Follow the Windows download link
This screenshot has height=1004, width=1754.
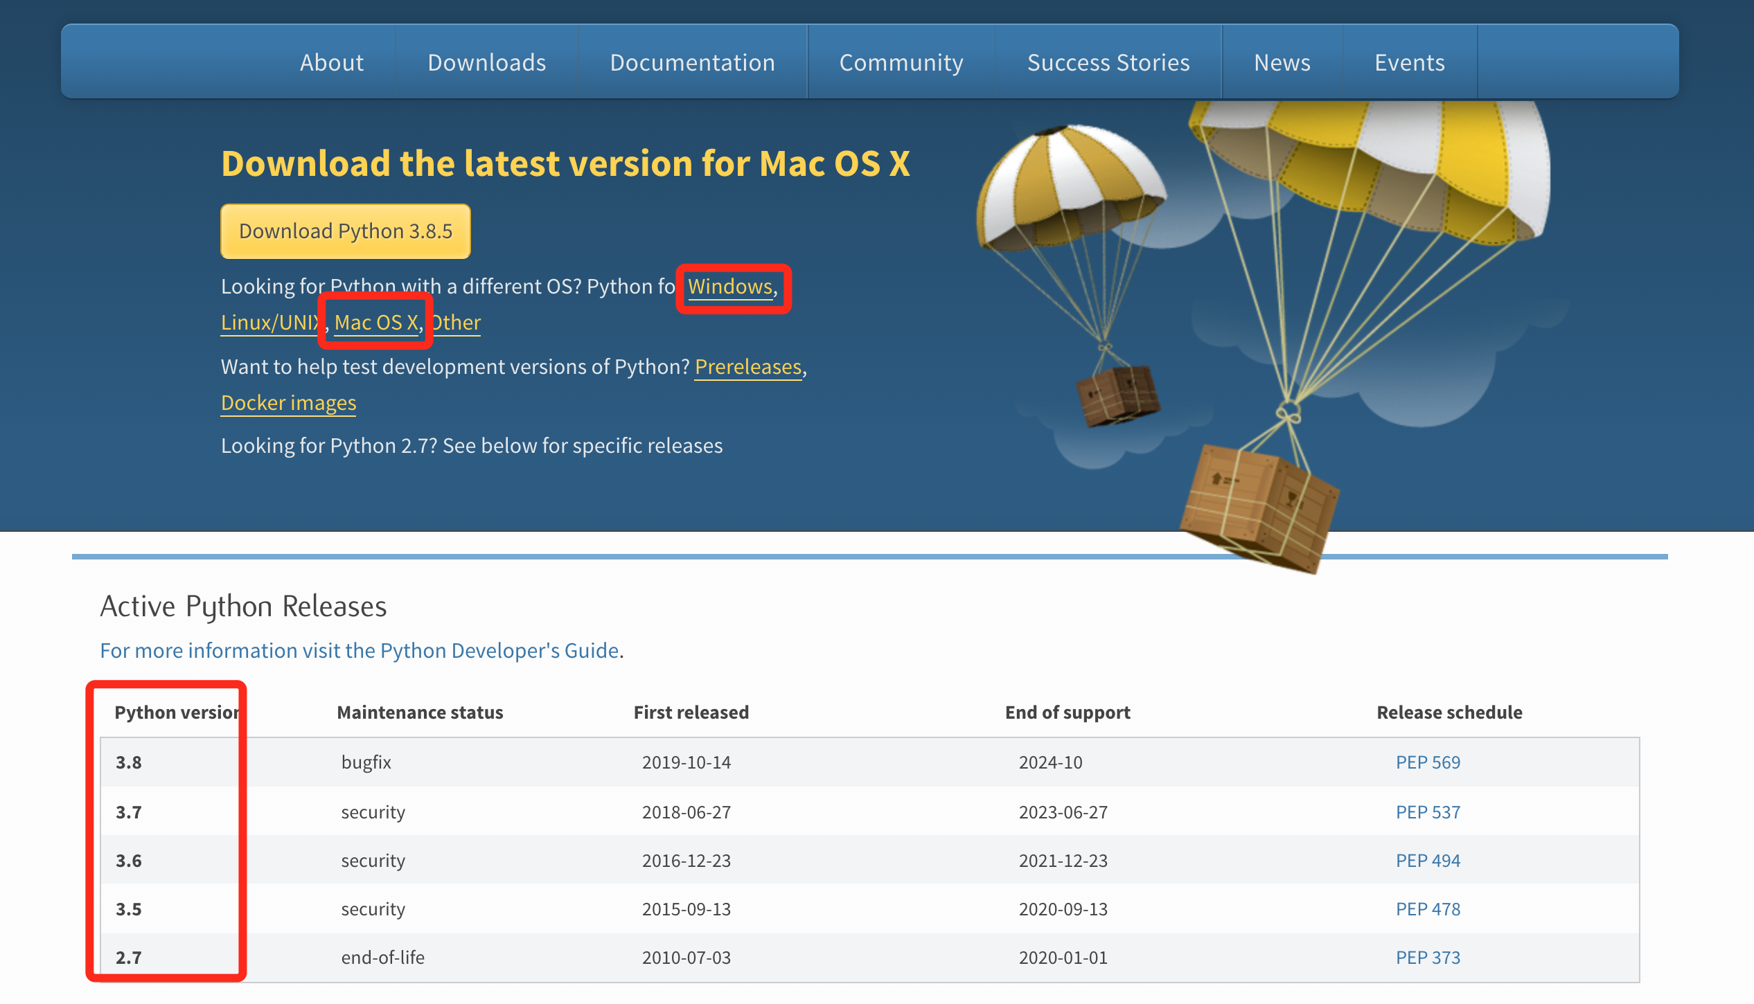[730, 287]
